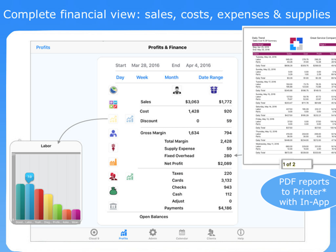Screen dimensions: 336x252
Task: Click the Labor chart title
Action: coord(46,146)
